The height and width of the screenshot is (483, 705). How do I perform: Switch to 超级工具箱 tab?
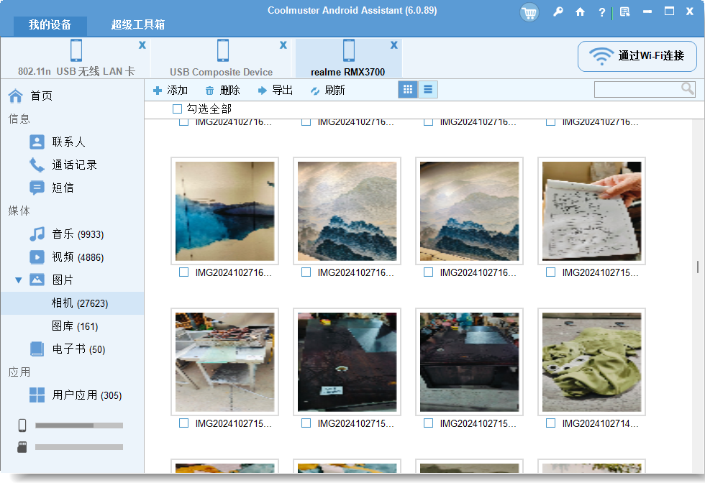[138, 24]
